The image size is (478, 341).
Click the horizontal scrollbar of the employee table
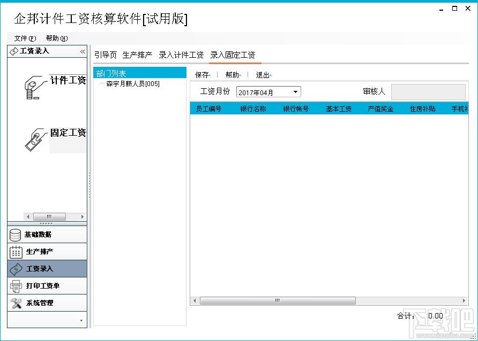(x=276, y=301)
